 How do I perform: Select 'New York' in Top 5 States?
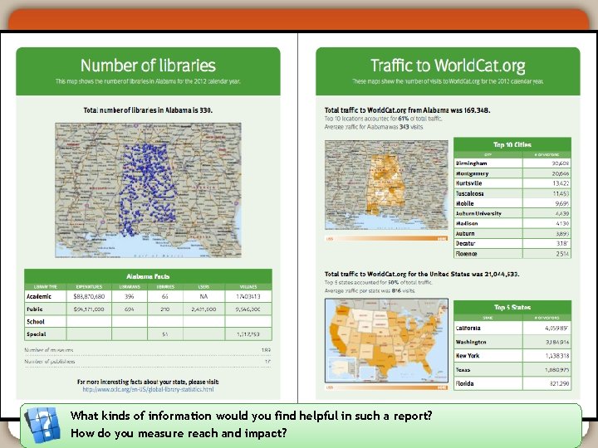467,355
